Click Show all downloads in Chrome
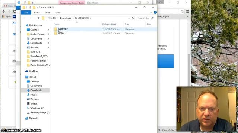This screenshot has width=238, height=133. (x=168, y=130)
